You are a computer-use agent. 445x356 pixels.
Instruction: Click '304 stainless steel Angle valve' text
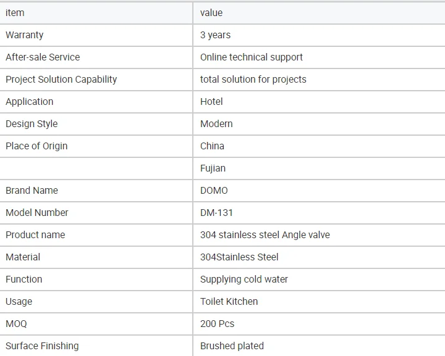[265, 235]
